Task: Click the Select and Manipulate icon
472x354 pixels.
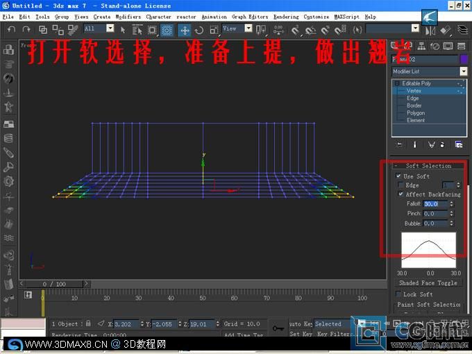Action: 278,29
